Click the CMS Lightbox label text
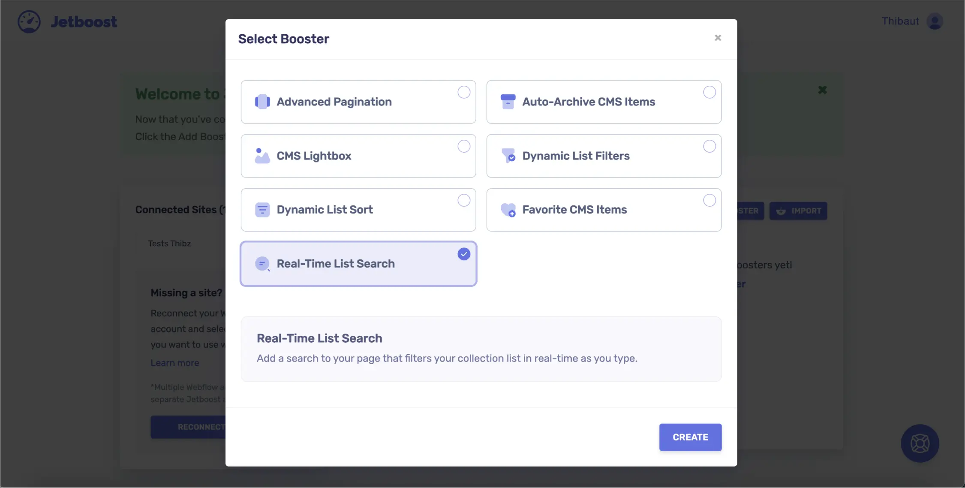 [314, 156]
